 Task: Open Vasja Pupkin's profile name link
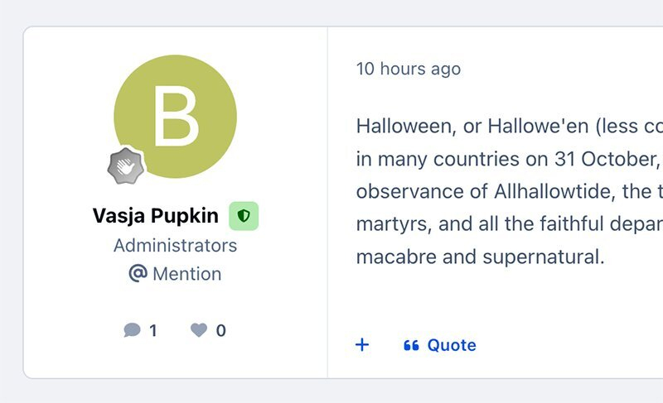coord(156,217)
